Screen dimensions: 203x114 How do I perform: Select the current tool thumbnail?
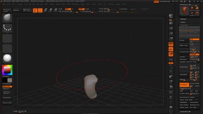click(x=184, y=11)
